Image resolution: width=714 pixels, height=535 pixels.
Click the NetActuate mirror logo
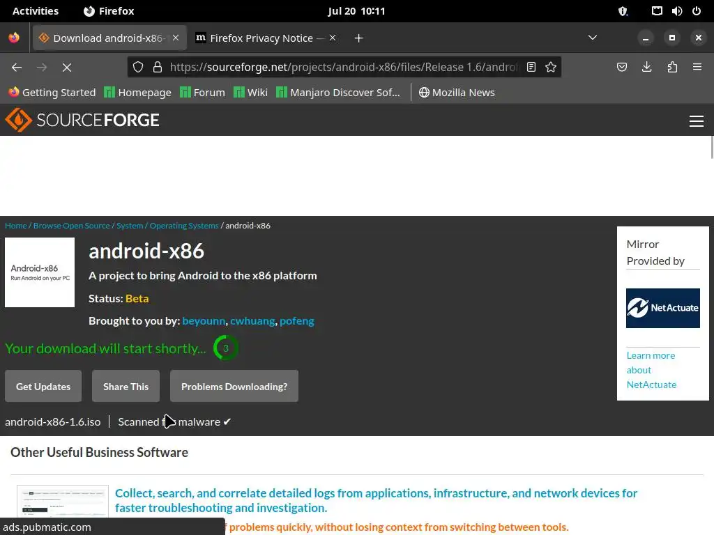coord(663,308)
